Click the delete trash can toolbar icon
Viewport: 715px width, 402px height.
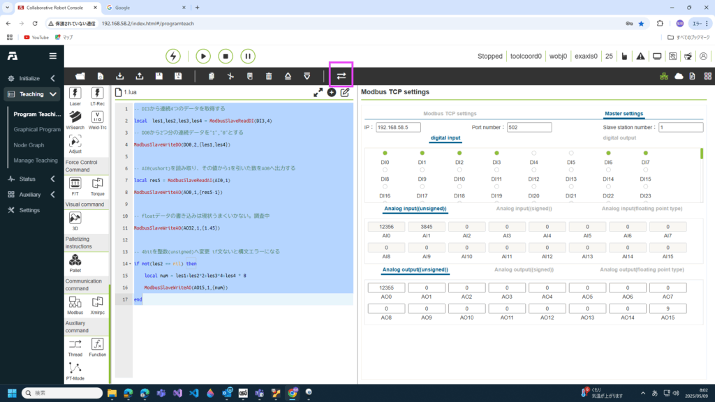coord(269,76)
